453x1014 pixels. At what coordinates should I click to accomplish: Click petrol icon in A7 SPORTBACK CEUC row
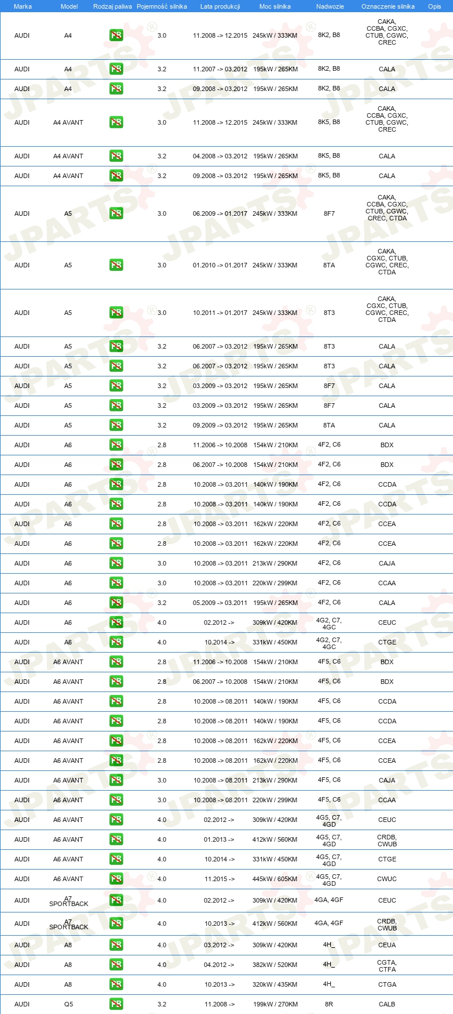(116, 900)
